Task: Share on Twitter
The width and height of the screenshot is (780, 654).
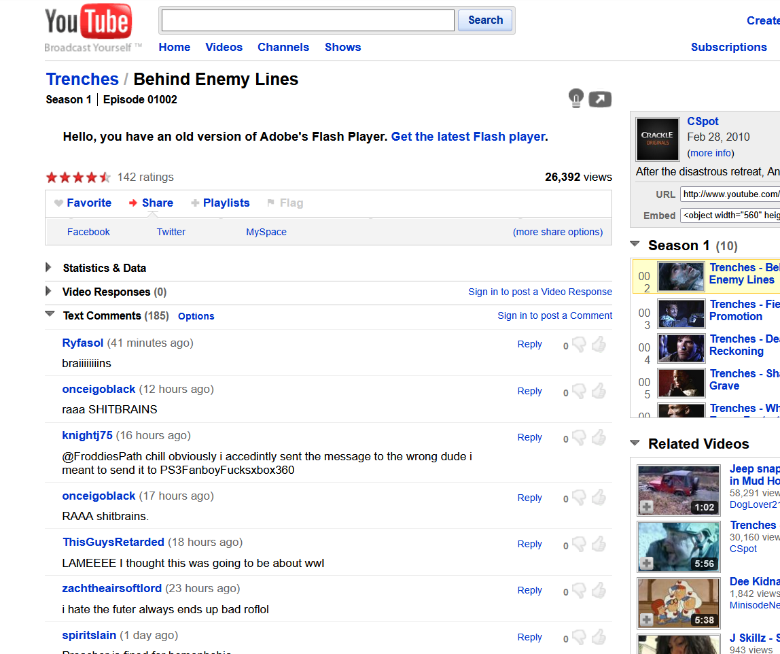Action: (x=171, y=232)
